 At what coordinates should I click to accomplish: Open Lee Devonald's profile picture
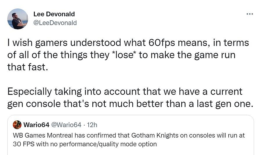(18, 19)
